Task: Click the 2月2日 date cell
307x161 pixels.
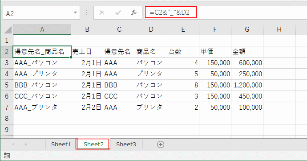Action: (x=87, y=107)
